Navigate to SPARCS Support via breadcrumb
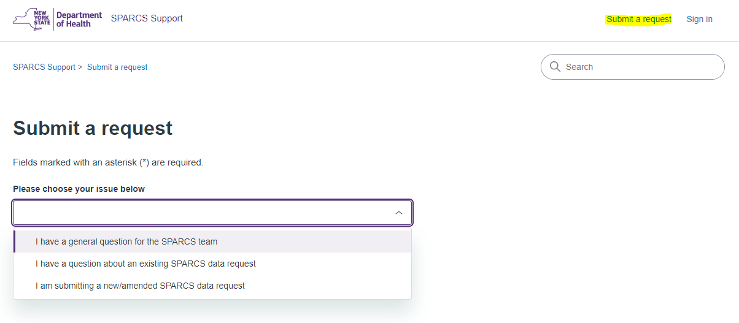This screenshot has height=323, width=739. 44,67
